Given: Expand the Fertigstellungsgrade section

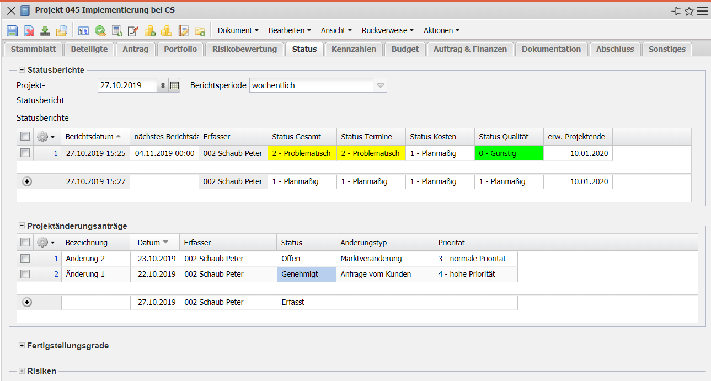Looking at the screenshot, I should point(22,346).
